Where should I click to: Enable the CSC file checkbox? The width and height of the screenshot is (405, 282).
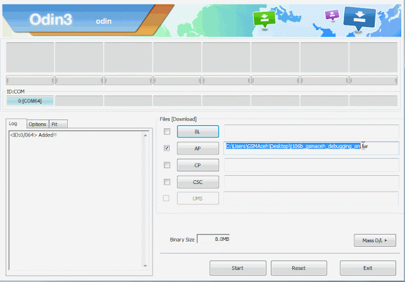pyautogui.click(x=167, y=182)
